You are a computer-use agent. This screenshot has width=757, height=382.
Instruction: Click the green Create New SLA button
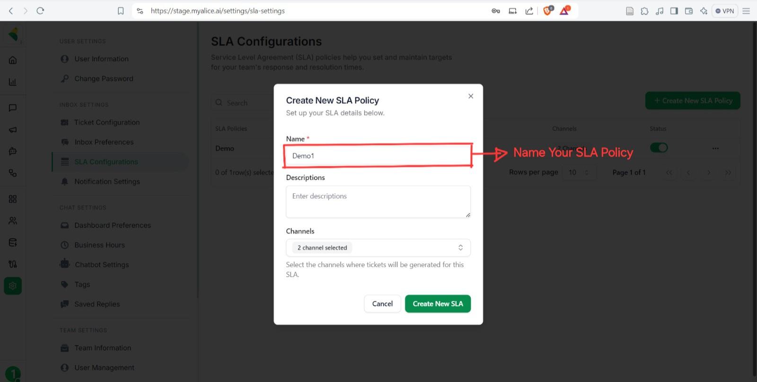(x=438, y=304)
